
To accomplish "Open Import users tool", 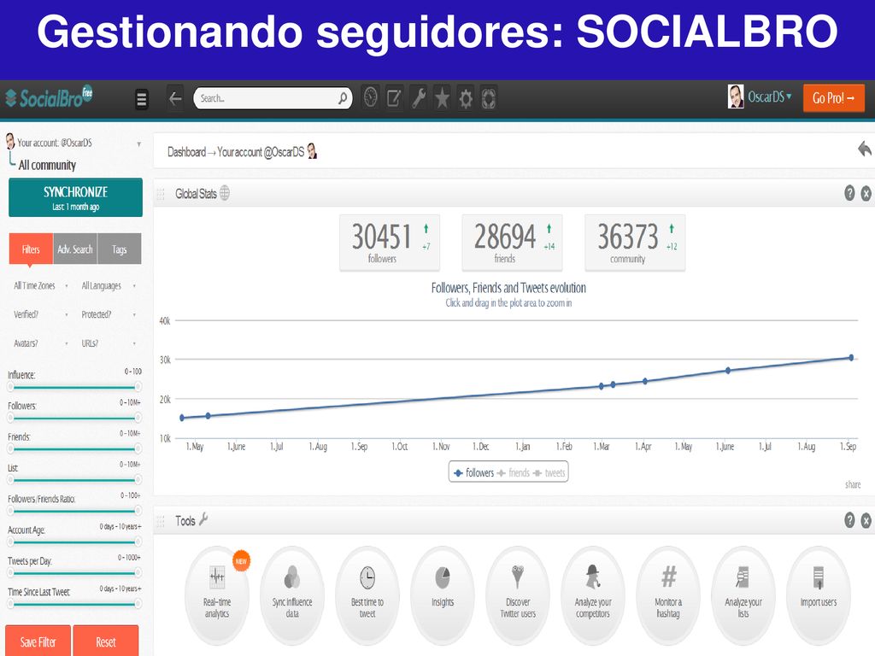I will (818, 595).
